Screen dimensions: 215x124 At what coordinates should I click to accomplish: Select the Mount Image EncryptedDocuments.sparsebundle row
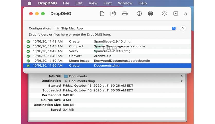(x=107, y=61)
